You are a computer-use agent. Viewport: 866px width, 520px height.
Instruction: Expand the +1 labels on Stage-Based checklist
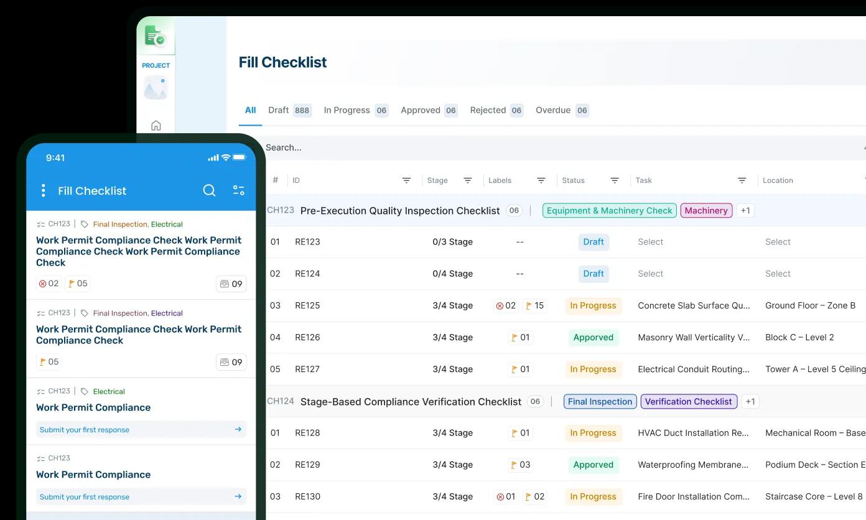(x=750, y=401)
